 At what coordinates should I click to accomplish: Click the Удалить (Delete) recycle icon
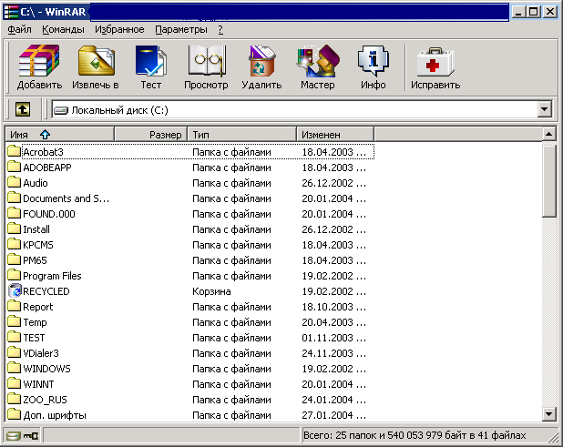261,61
